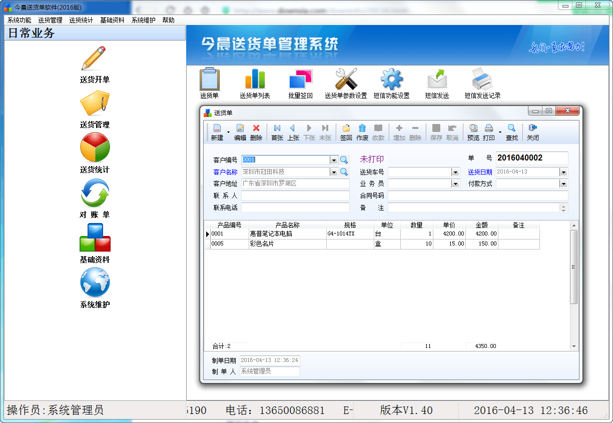
Task: Open 送货开单 pencil icon in sidebar
Action: (x=94, y=59)
